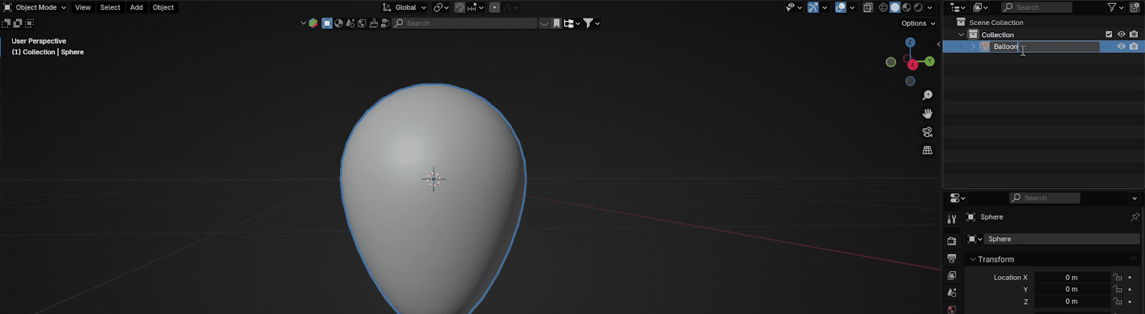Viewport: 1145px width, 314px height.
Task: Open the Render properties tab
Action: [952, 241]
